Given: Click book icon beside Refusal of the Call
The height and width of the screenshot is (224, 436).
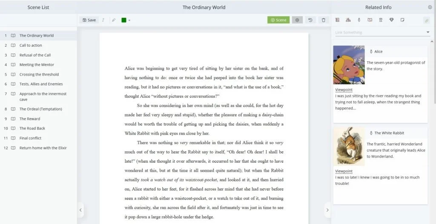Looking at the screenshot, I should 13,55.
